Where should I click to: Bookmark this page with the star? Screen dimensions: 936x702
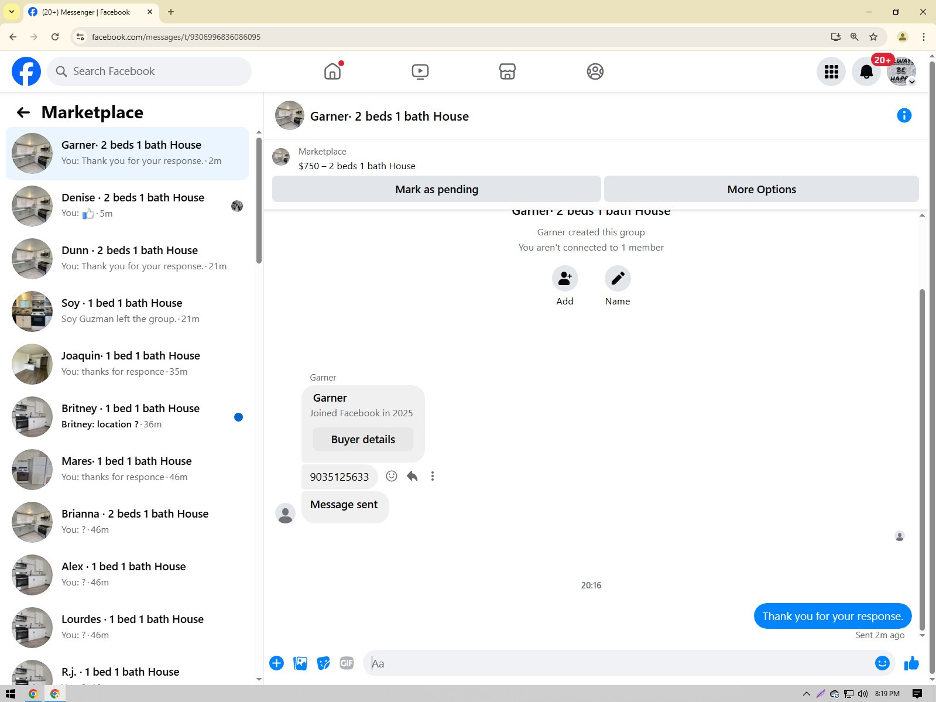tap(873, 37)
